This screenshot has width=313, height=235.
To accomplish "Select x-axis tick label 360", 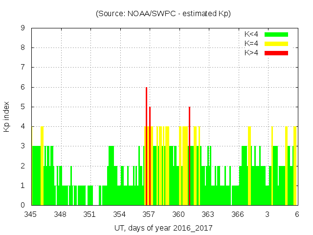I will (179, 214).
